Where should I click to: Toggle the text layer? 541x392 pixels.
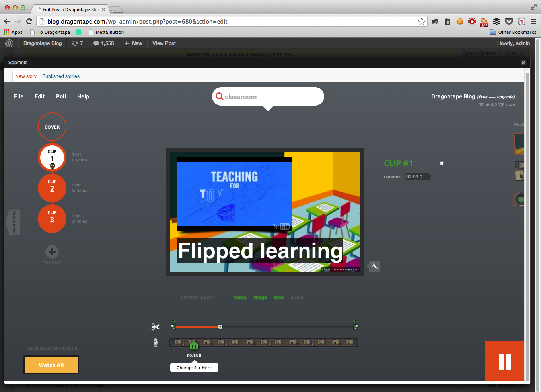click(x=279, y=298)
